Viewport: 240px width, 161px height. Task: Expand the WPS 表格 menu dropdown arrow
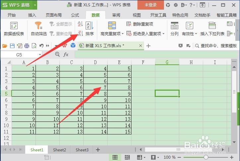35,5
